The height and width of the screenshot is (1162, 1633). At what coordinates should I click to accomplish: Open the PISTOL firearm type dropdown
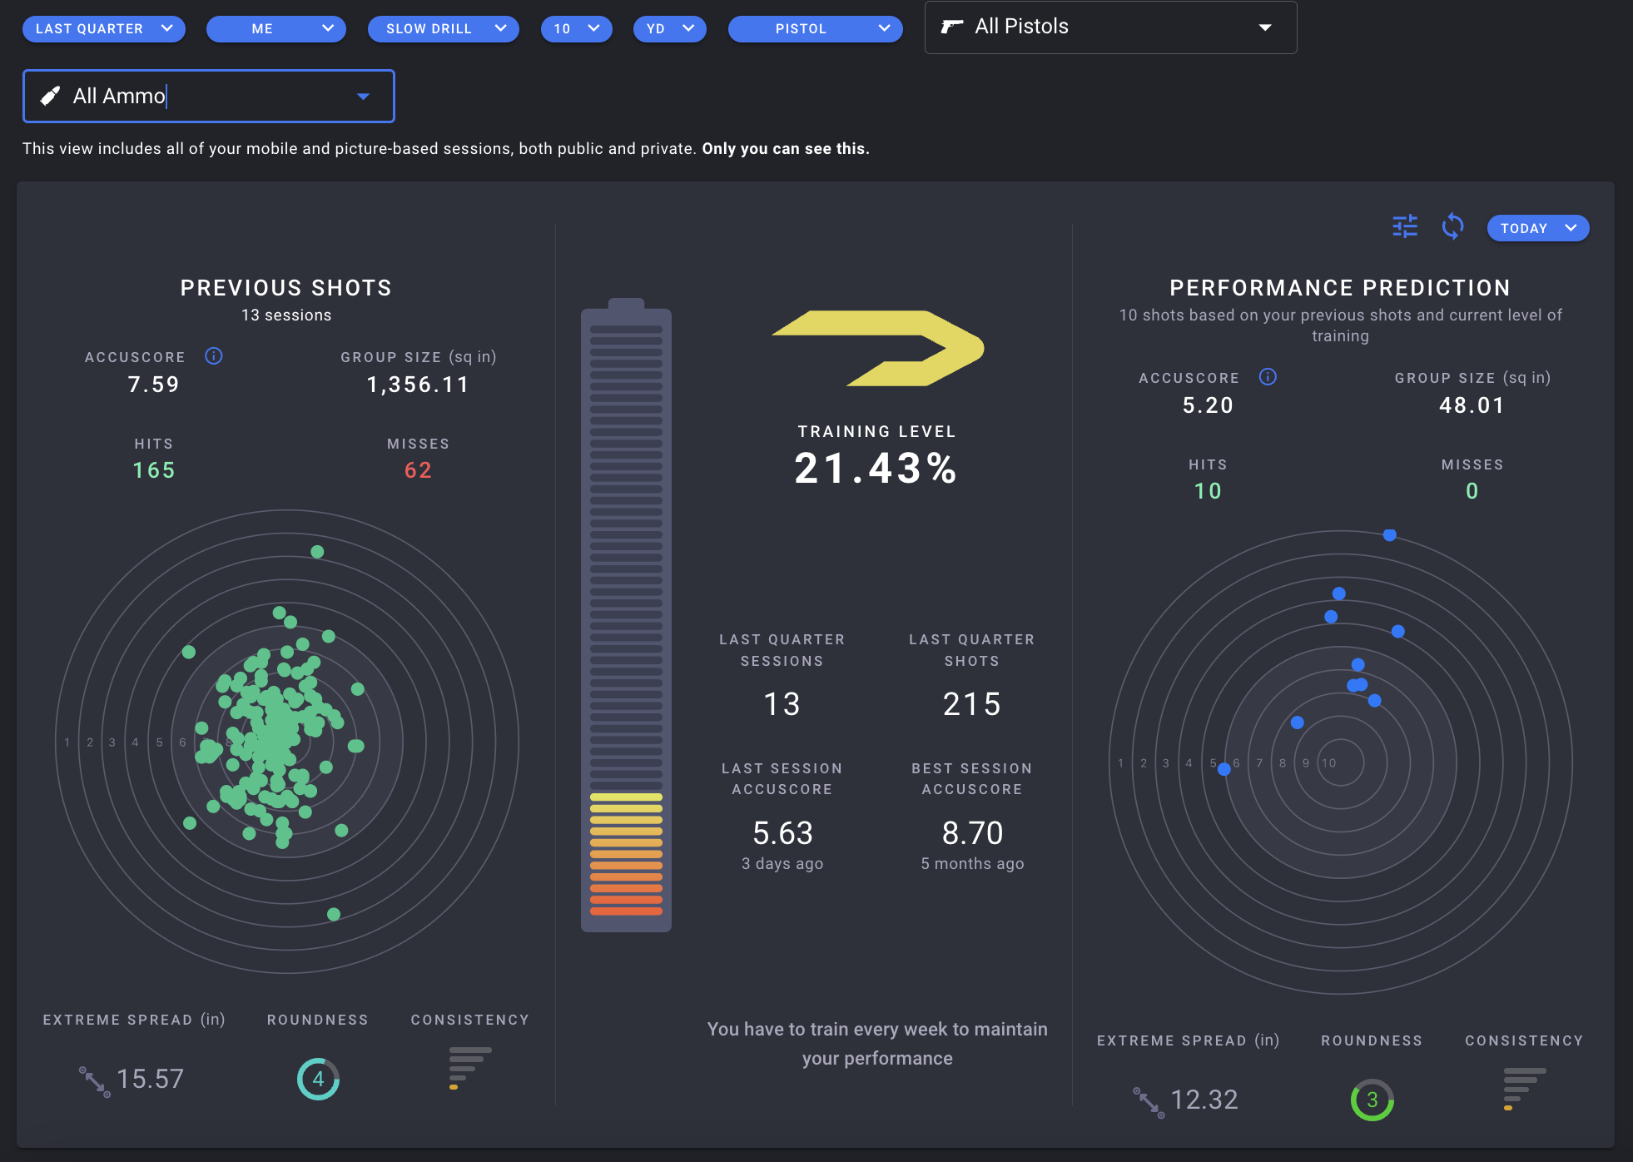coord(816,28)
